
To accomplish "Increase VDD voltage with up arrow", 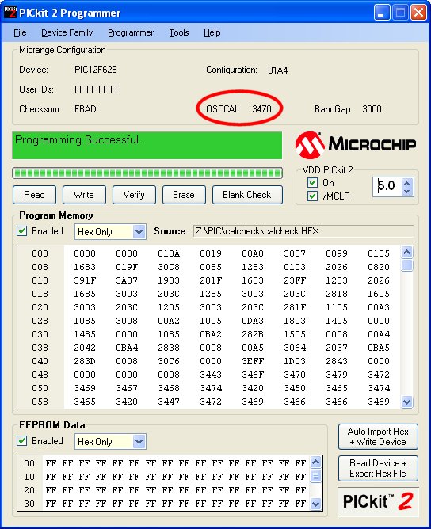I will pos(407,183).
